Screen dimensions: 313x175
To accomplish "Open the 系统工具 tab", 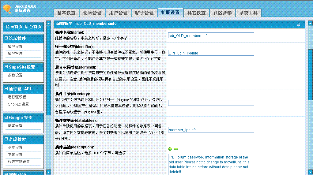I will coord(248,13).
